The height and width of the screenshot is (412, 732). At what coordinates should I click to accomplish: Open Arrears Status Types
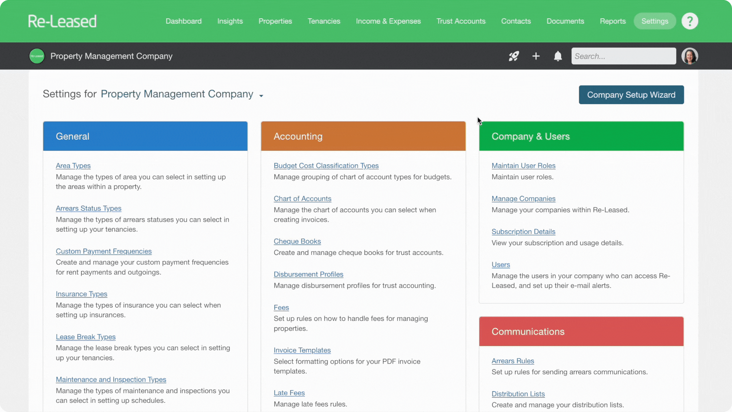point(88,208)
